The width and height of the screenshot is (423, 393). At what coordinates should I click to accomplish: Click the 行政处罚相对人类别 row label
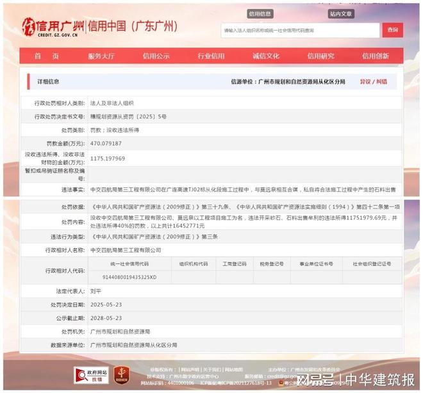(60, 103)
